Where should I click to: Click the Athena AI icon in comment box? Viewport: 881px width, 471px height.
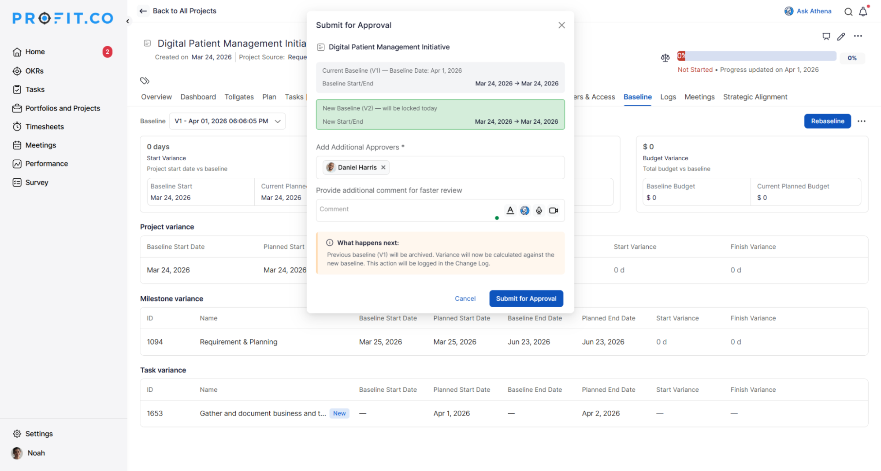(x=524, y=210)
